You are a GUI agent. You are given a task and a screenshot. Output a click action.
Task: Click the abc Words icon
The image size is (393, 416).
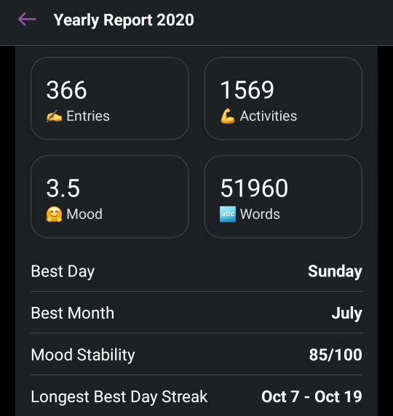228,214
